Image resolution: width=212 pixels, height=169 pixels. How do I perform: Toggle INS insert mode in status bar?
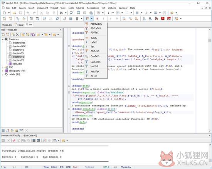coord(62,167)
